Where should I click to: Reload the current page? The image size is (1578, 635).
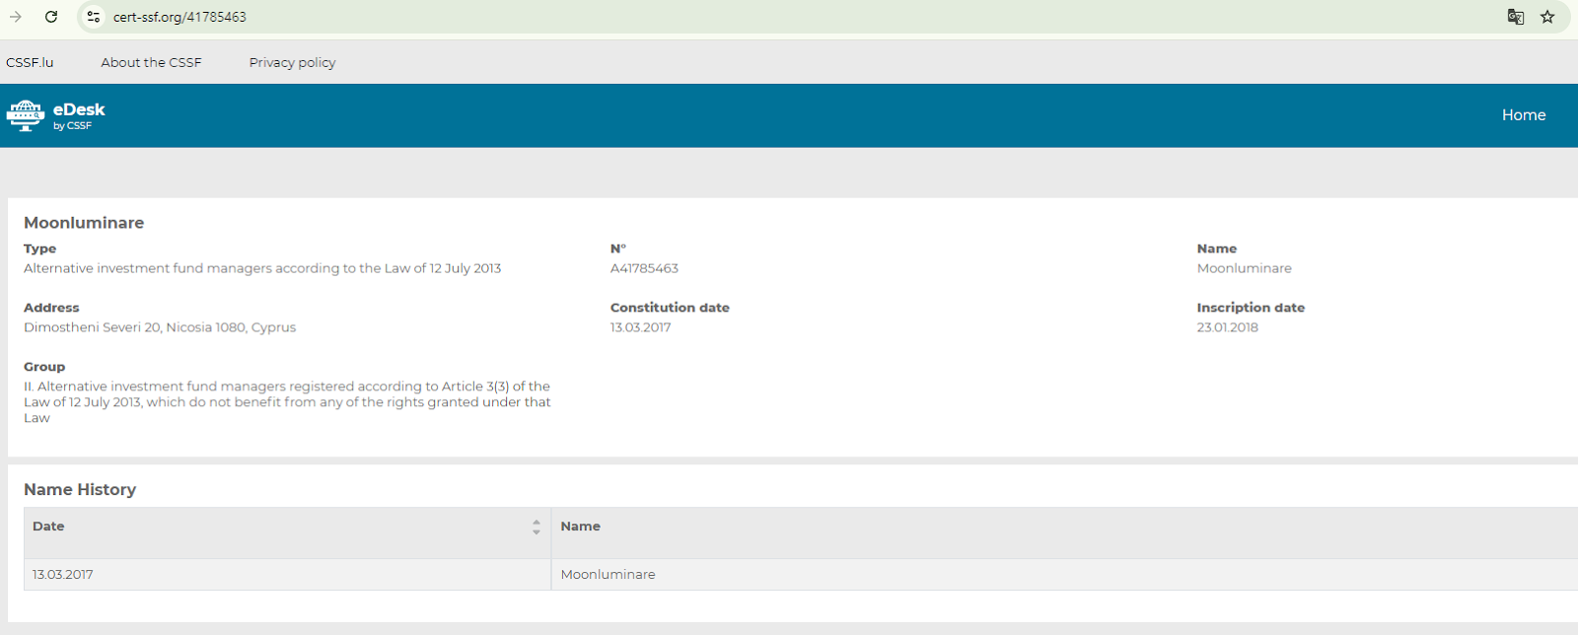[x=51, y=17]
